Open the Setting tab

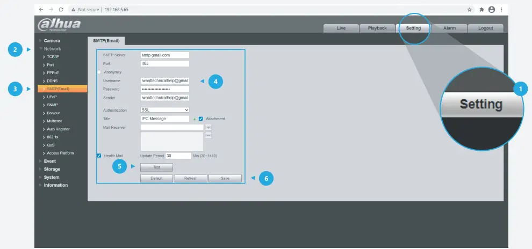point(413,28)
